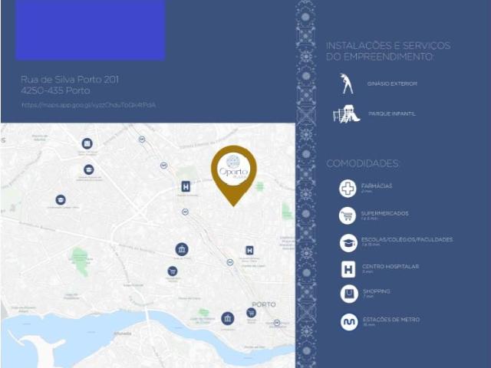Click the Parque Infantil text label
Screen dimensions: 491x368
[392, 113]
